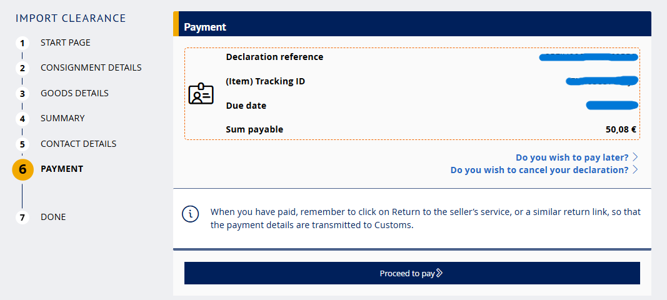The width and height of the screenshot is (667, 300).
Task: Click step 2 number circle
Action: (x=23, y=68)
